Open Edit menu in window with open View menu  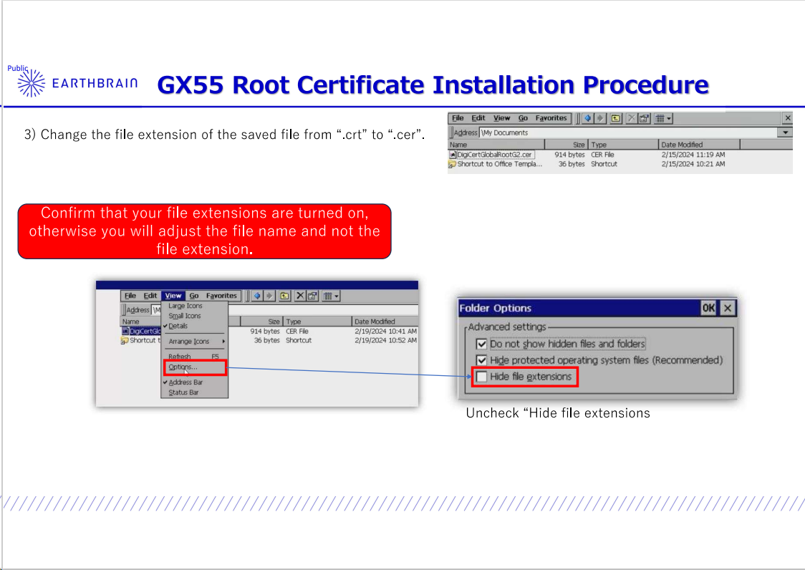[x=150, y=296]
